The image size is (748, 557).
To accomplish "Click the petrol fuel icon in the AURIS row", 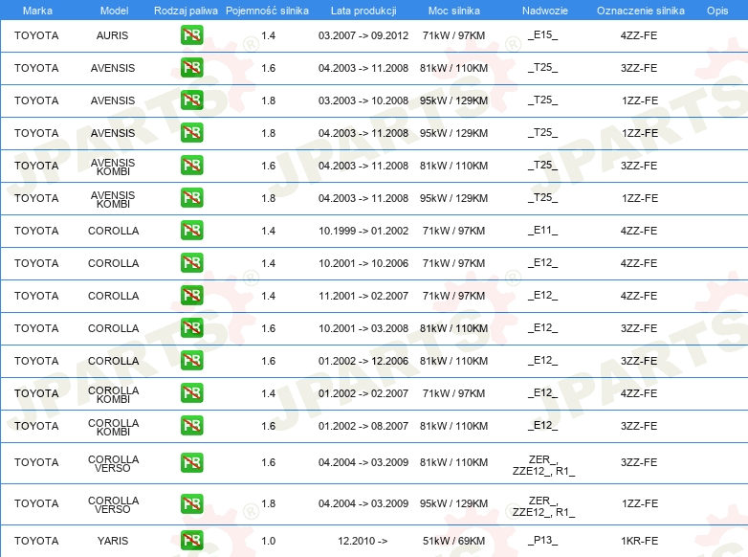I will tap(191, 35).
